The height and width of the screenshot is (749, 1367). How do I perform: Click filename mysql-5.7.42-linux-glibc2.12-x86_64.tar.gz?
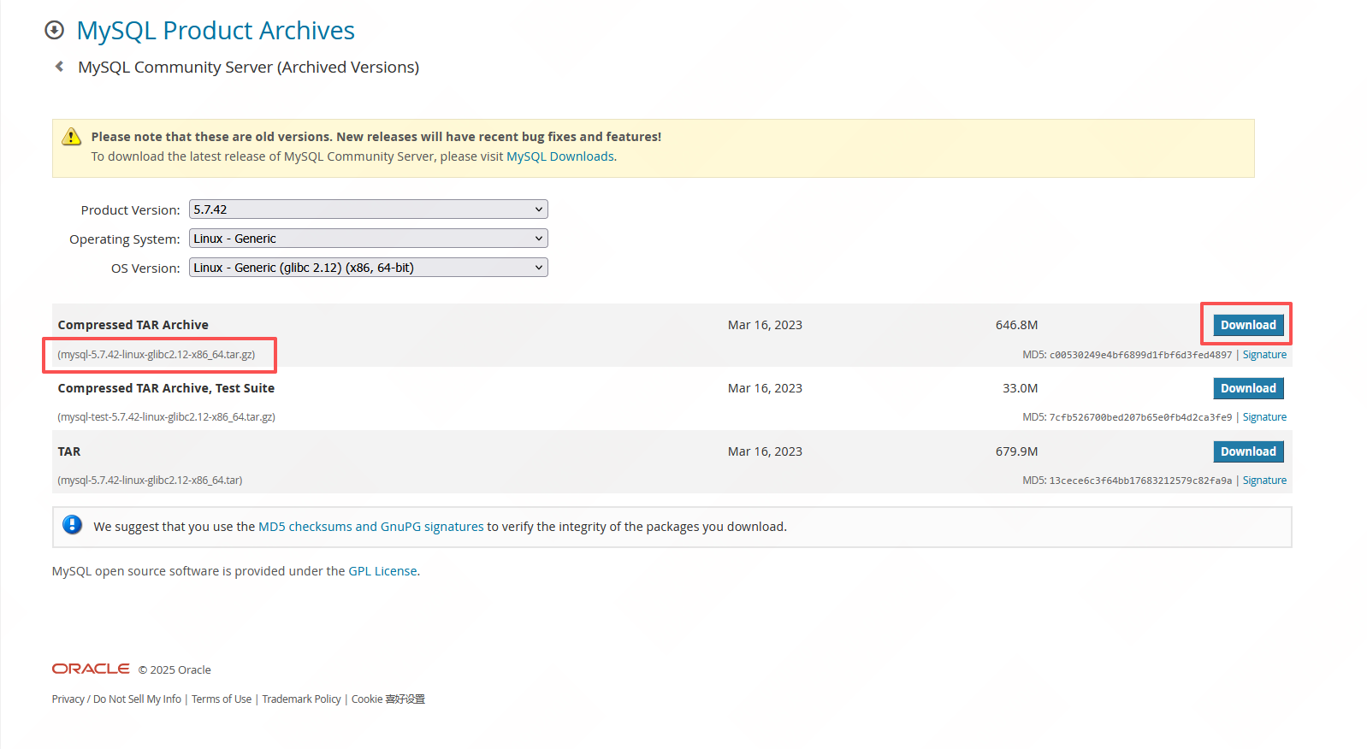tap(157, 355)
